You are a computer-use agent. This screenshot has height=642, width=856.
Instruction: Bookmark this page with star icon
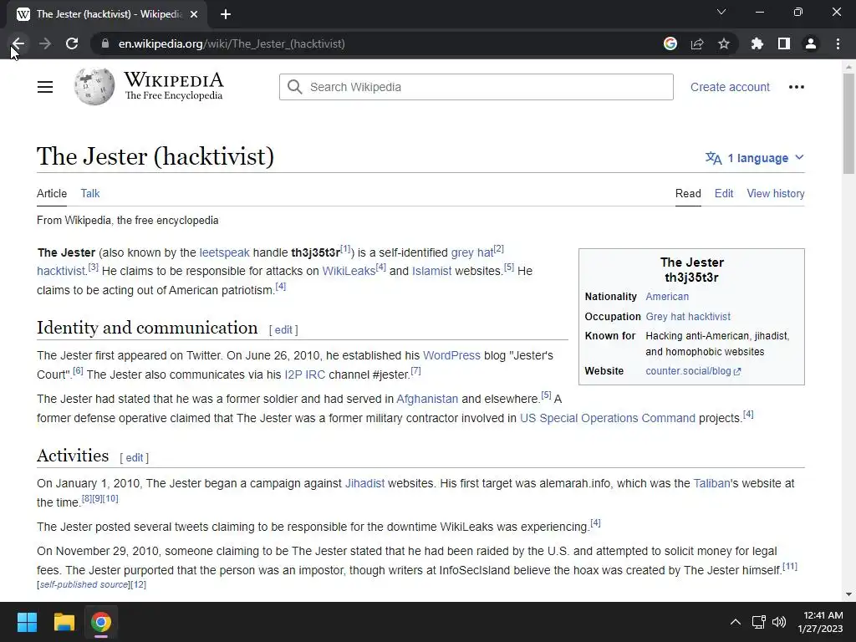point(724,43)
